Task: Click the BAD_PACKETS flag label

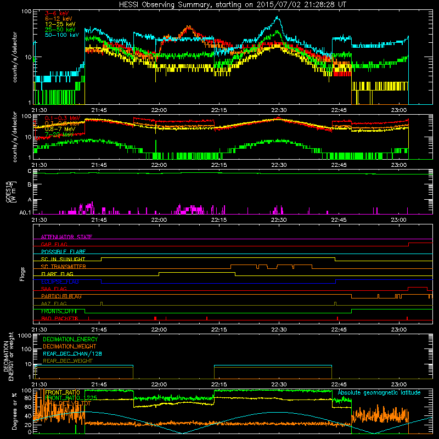Action: click(x=60, y=318)
